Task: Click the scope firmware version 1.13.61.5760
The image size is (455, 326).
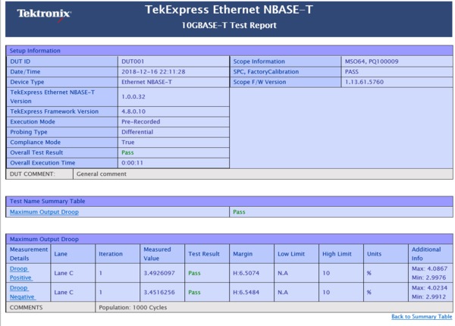Action: (366, 82)
